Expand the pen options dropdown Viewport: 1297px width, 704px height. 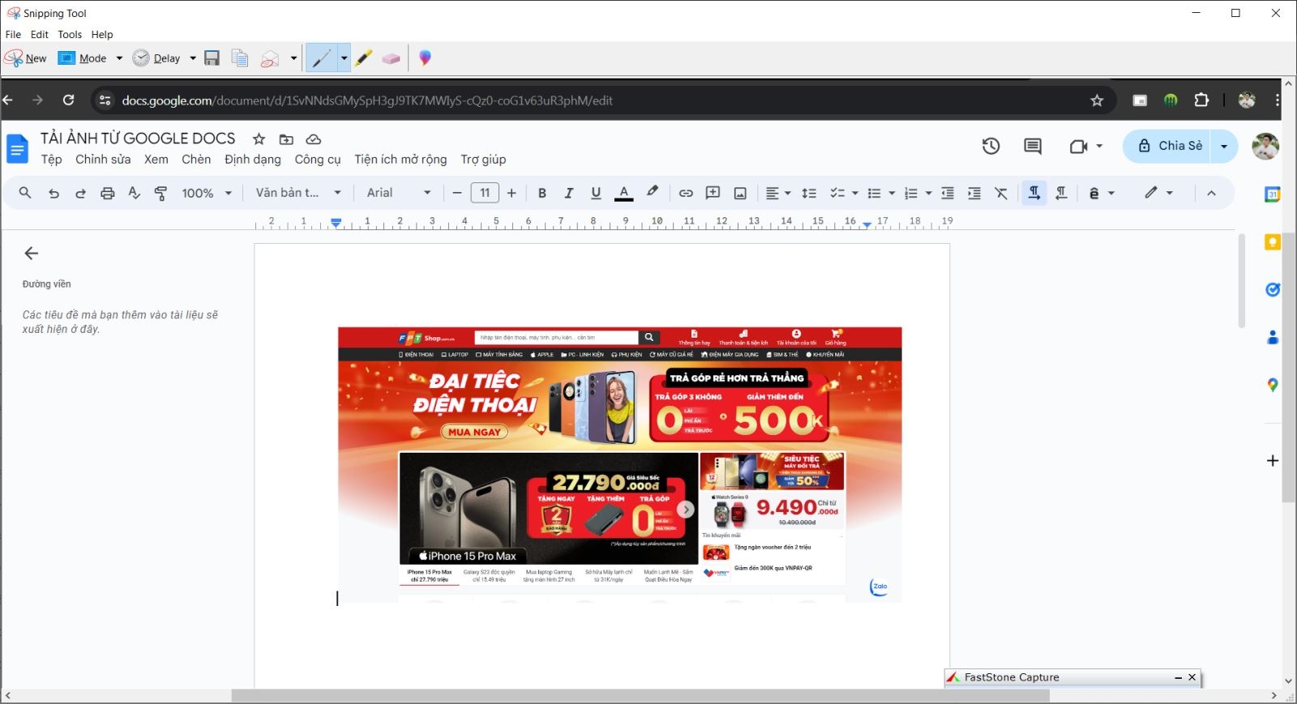pyautogui.click(x=344, y=58)
